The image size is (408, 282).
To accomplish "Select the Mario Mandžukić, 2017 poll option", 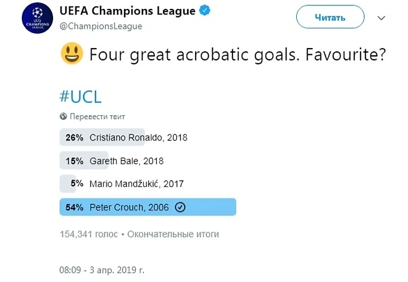I will tap(136, 184).
